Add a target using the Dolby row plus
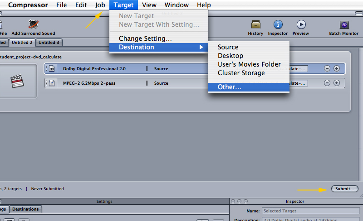The height and width of the screenshot is (221, 363). (x=337, y=68)
